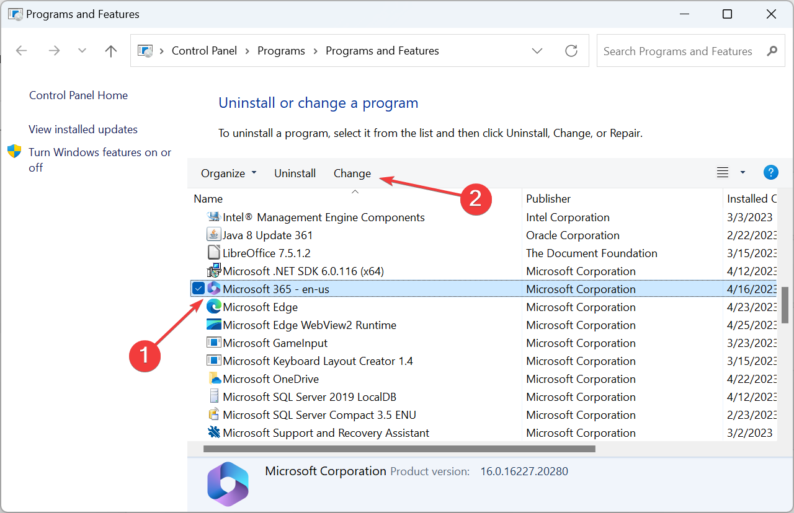Navigate to Programs breadcrumb

pyautogui.click(x=281, y=51)
